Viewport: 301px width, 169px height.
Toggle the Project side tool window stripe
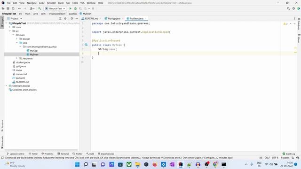(x=2, y=22)
